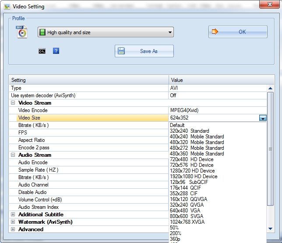282x243 pixels.
Task: Pick 720x480 HD Device size
Action: click(218, 159)
